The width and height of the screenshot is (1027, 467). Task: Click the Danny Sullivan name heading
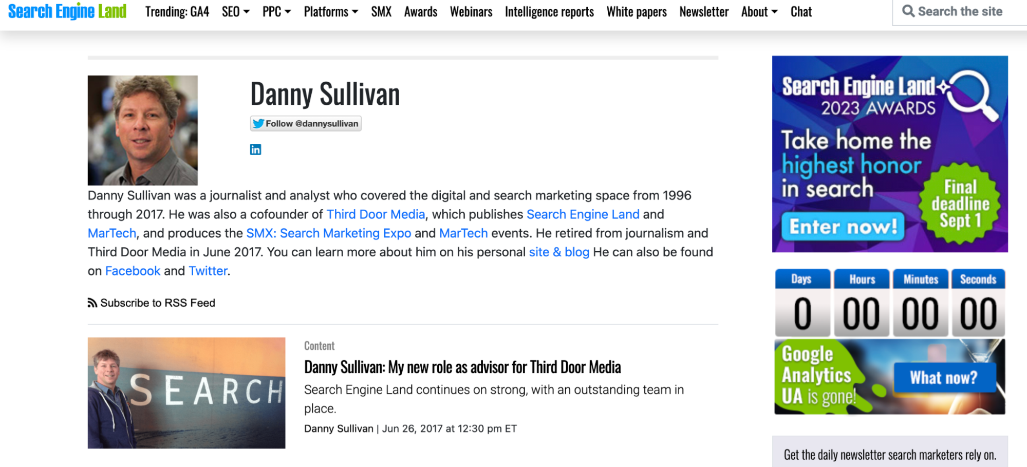[325, 94]
